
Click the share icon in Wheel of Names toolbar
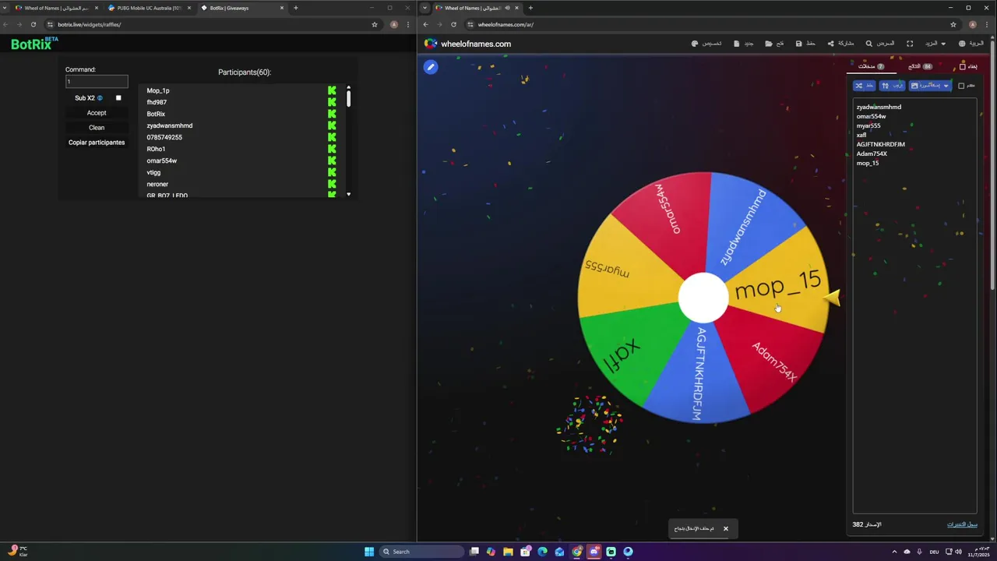coord(830,44)
